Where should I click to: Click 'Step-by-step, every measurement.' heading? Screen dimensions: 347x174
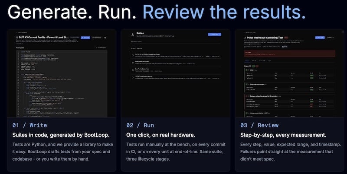(x=283, y=135)
